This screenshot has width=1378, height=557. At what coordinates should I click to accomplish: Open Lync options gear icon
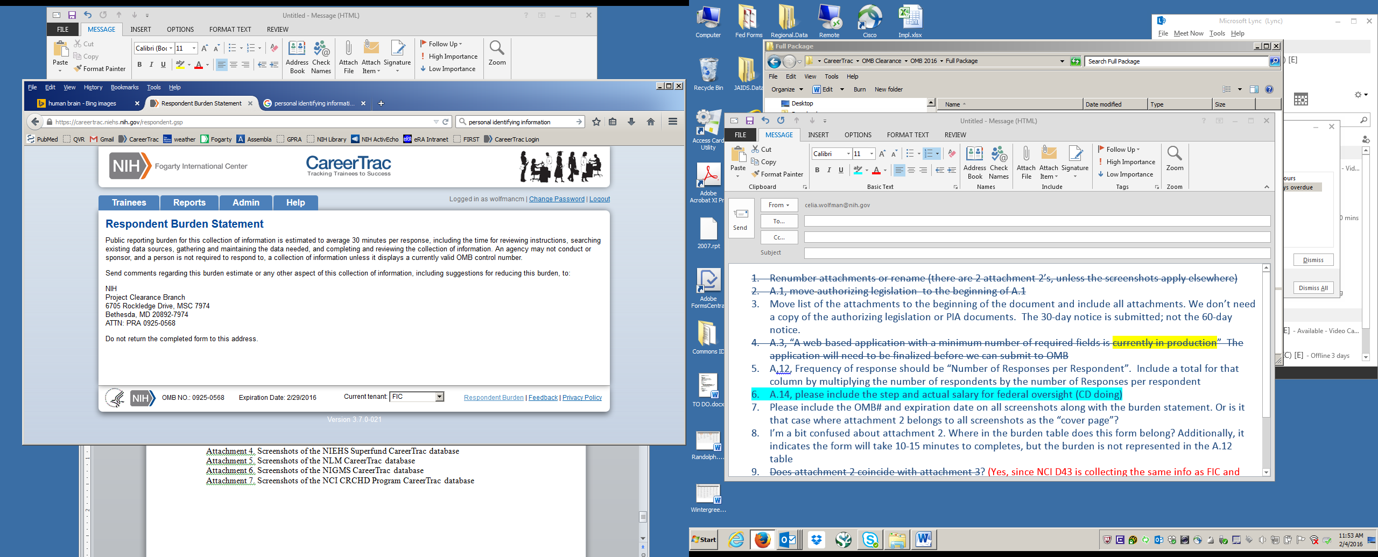click(1358, 95)
